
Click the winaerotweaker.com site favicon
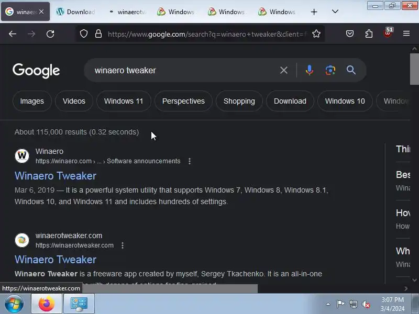pyautogui.click(x=22, y=240)
